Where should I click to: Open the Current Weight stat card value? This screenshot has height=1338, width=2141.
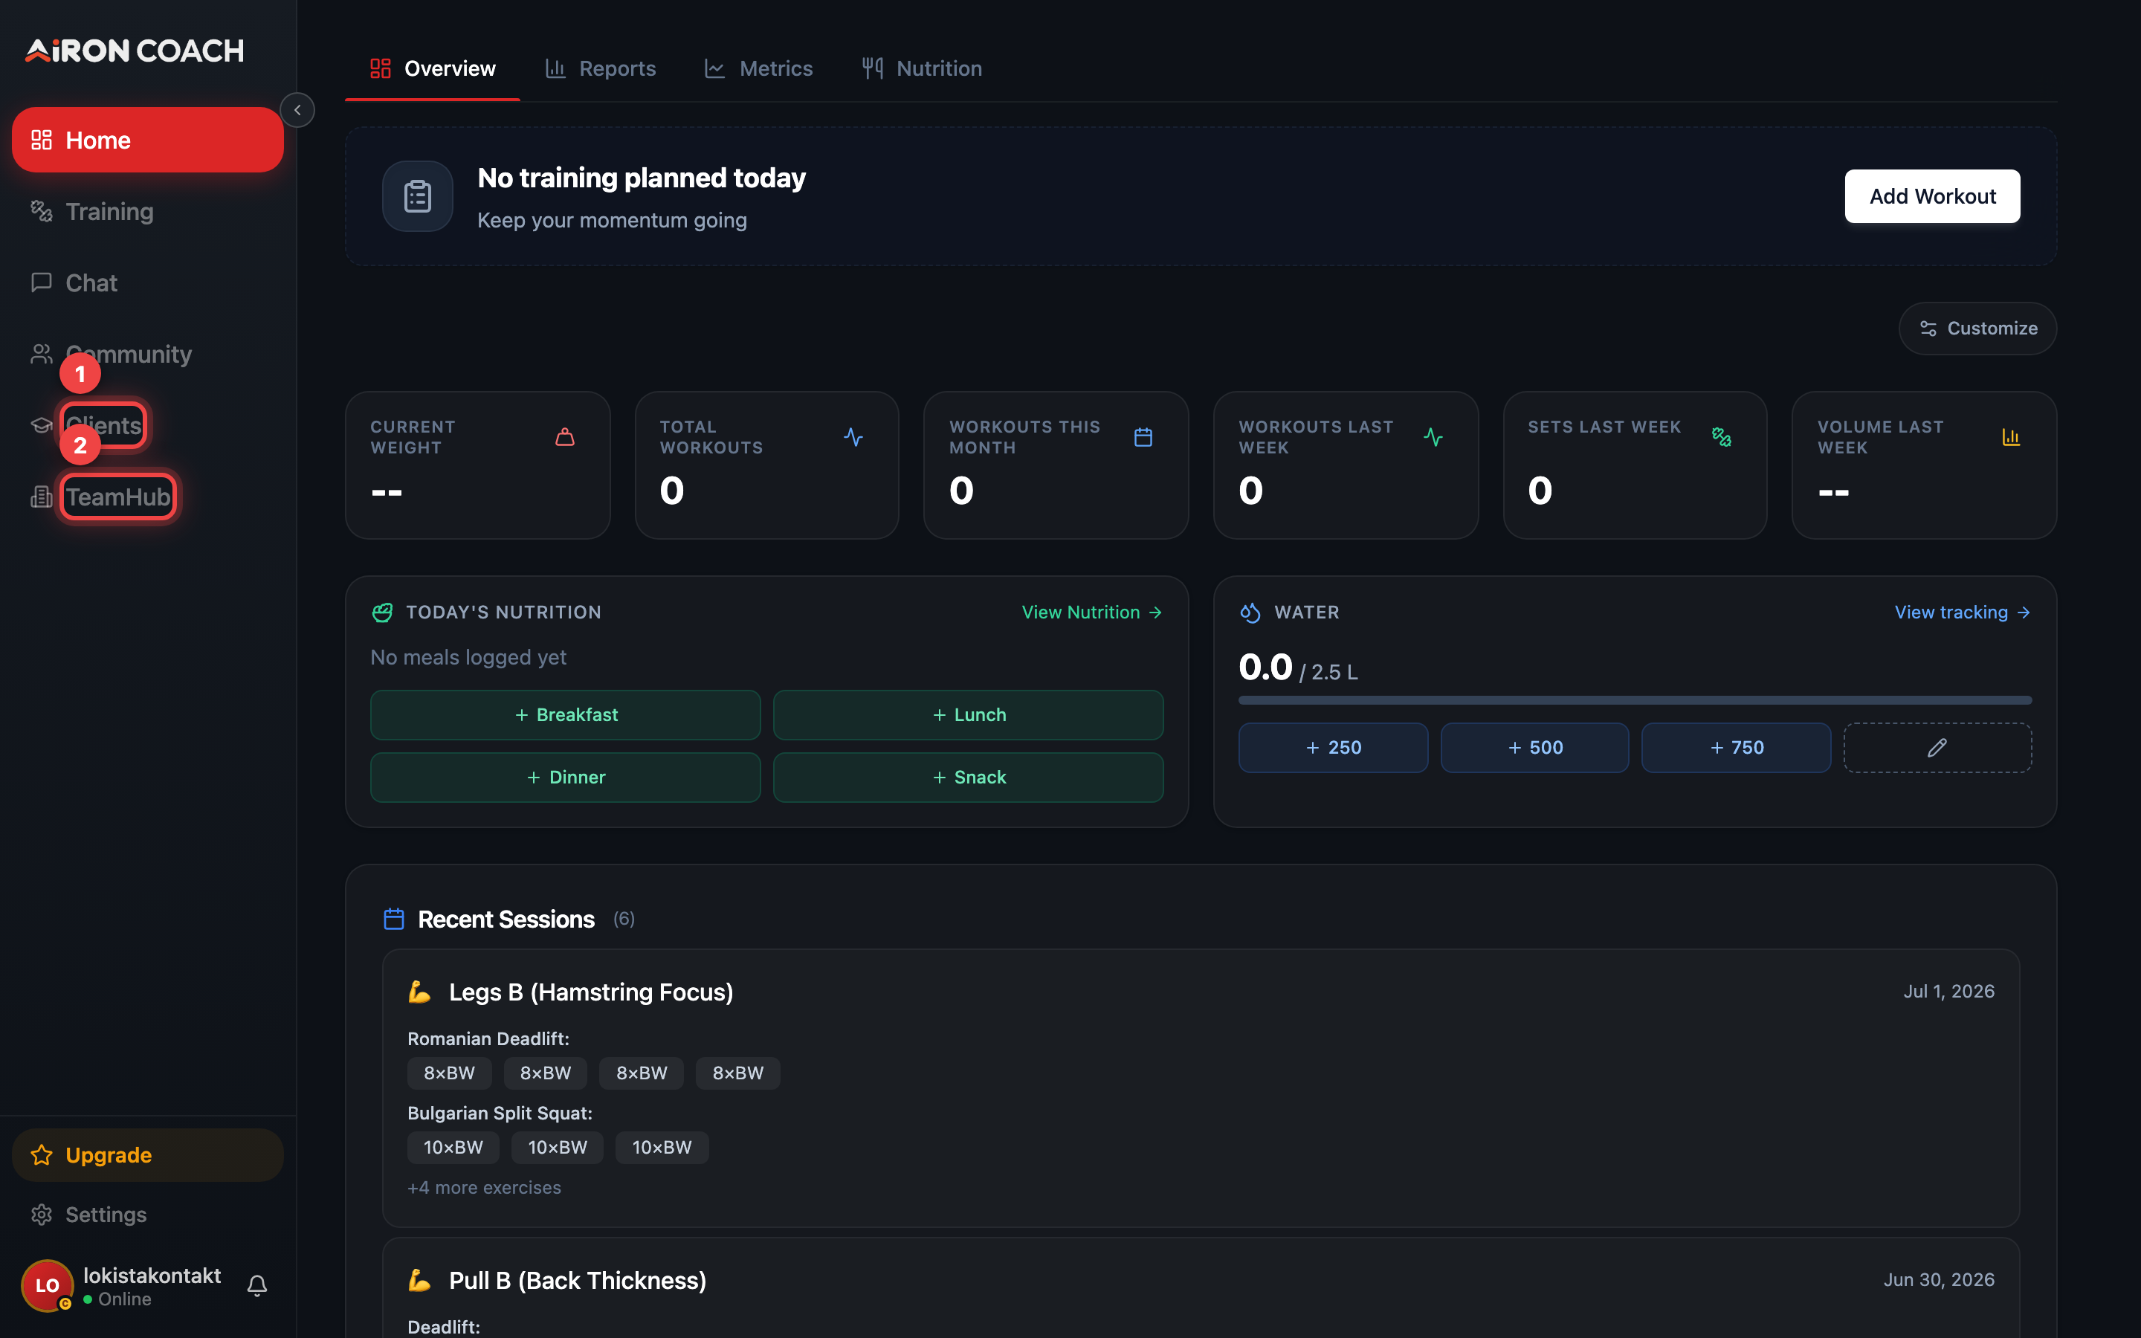(387, 491)
